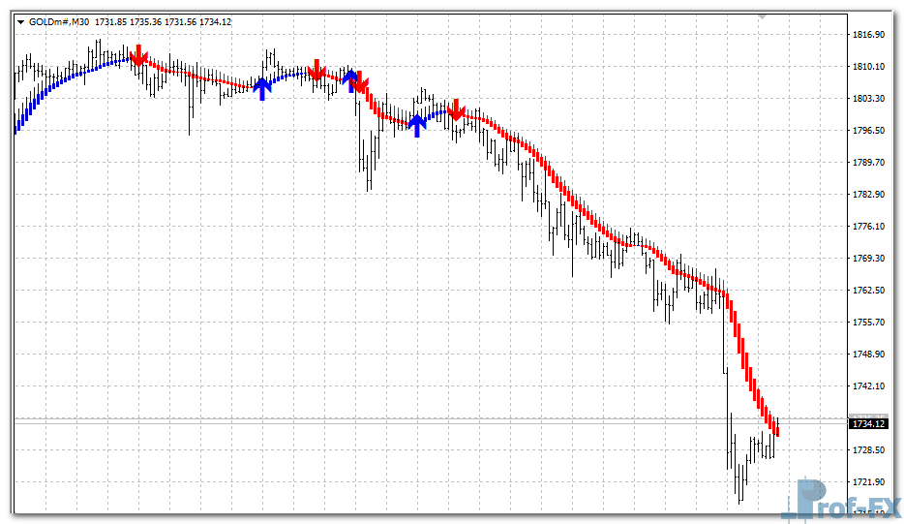Click the second red sell arrow from left

(x=316, y=70)
